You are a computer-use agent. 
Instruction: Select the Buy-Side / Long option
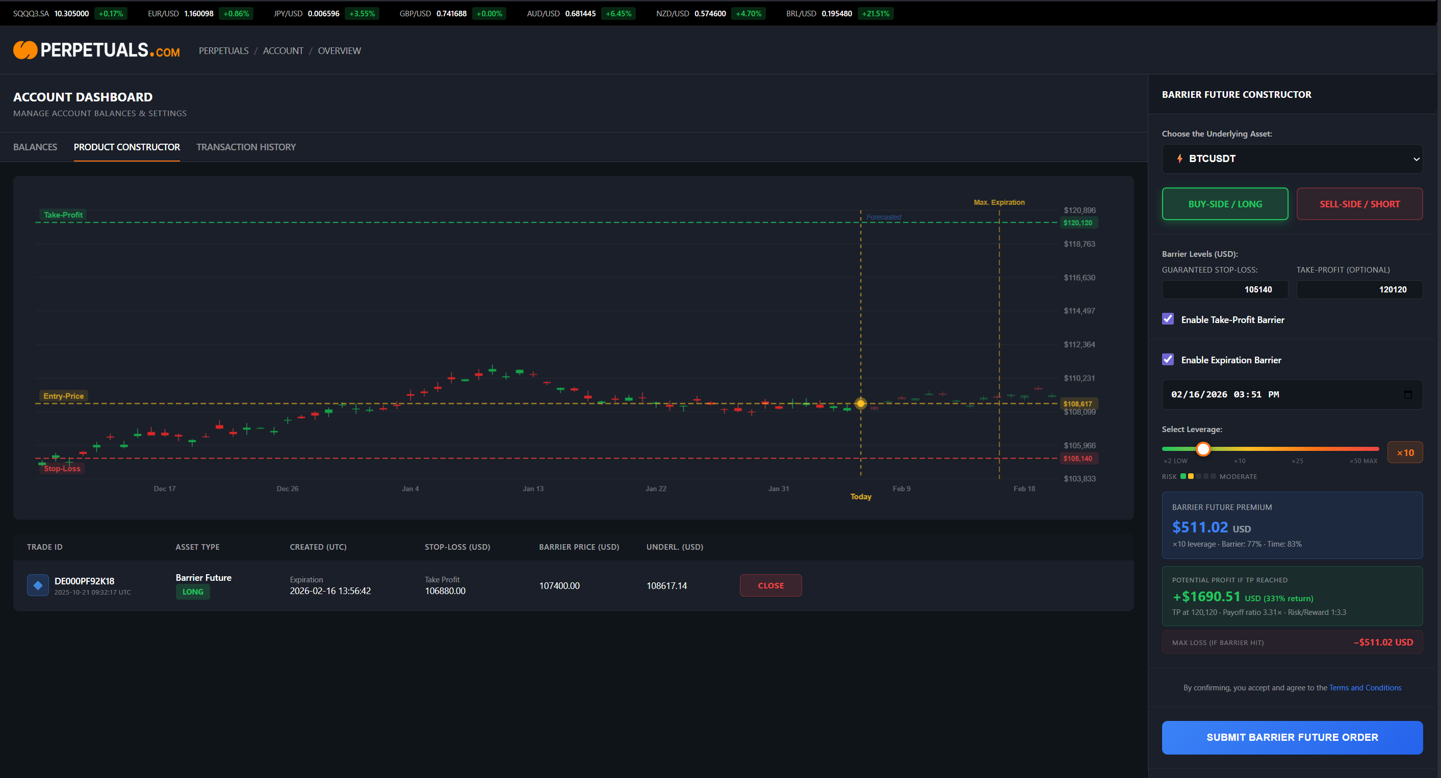pos(1224,204)
